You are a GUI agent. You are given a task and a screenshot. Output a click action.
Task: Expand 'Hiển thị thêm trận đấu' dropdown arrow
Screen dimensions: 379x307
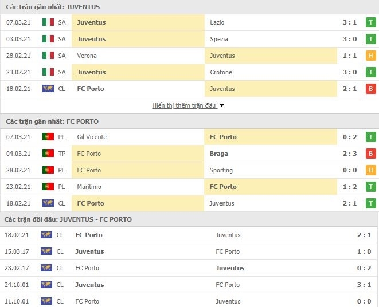(221, 105)
